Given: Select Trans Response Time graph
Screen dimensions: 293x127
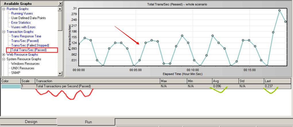Looking at the screenshot, I should coord(26,36).
